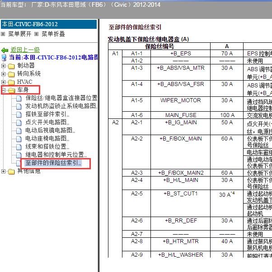Select the 转向系统 tree label
The width and height of the screenshot is (272, 272).
pyautogui.click(x=29, y=74)
